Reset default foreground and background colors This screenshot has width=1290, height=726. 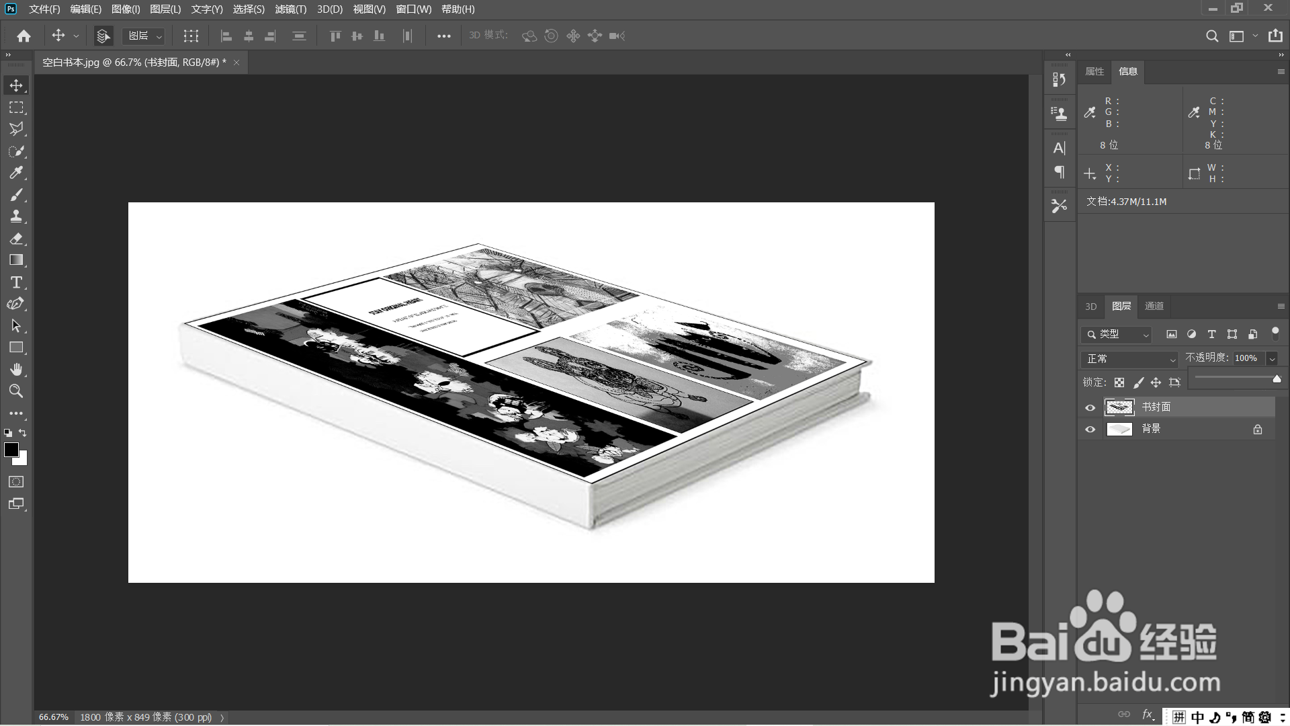[x=8, y=433]
